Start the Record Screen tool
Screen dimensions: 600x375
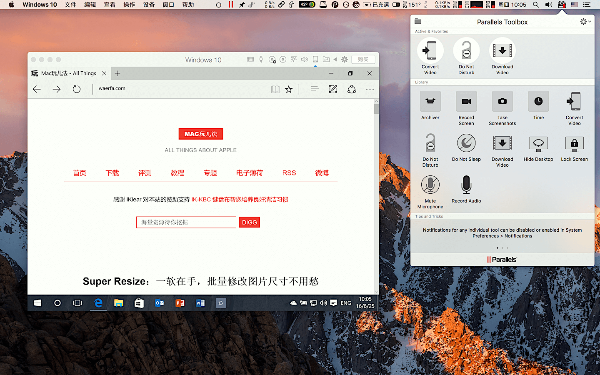pyautogui.click(x=466, y=108)
